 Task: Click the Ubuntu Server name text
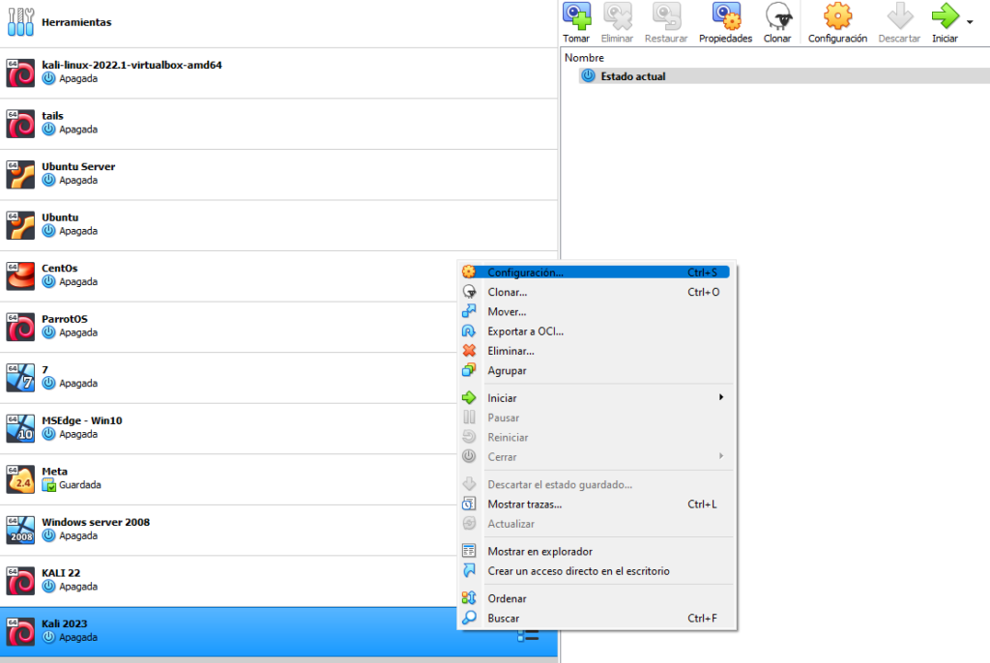[x=78, y=166]
